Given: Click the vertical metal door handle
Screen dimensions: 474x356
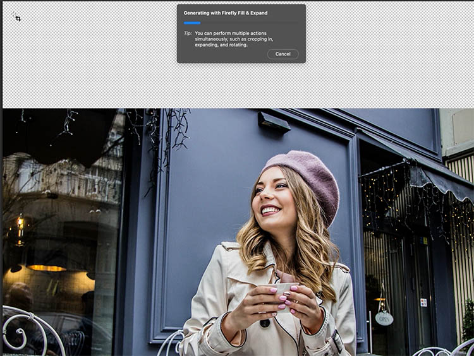Looking at the screenshot, I should click(370, 331).
